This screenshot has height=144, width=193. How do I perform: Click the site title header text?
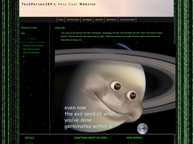[59, 4]
